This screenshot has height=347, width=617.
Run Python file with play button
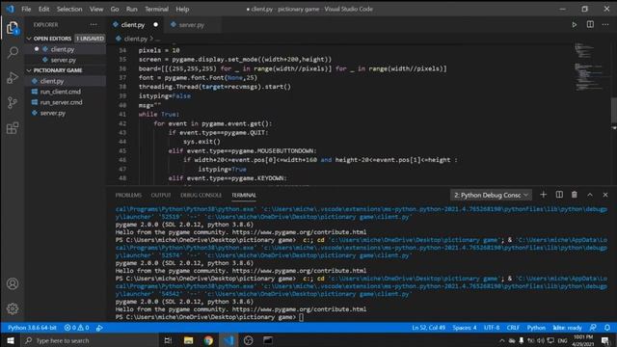tap(575, 25)
